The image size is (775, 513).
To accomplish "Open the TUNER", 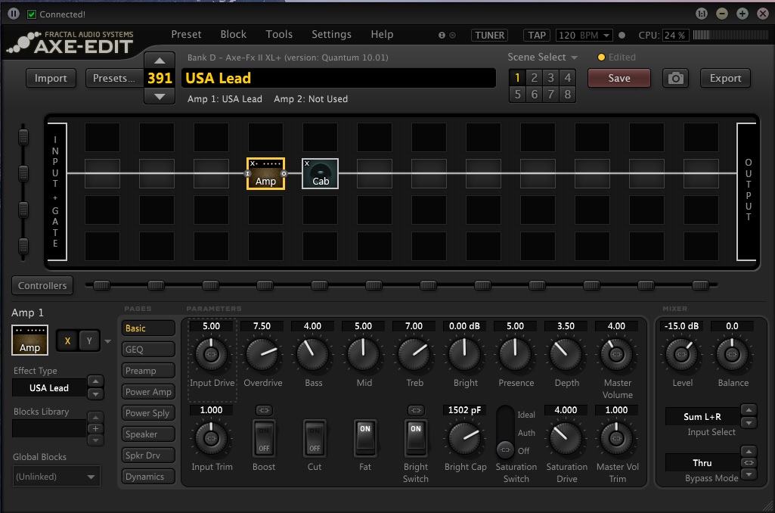I will coord(489,35).
